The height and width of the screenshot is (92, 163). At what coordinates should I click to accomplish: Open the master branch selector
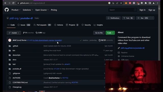pos(14,33)
